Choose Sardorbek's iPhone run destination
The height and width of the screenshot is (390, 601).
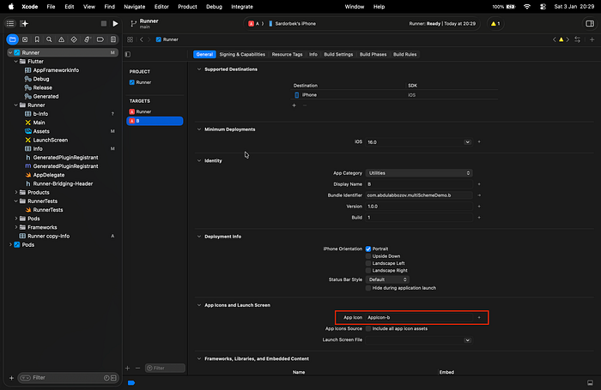tap(292, 24)
